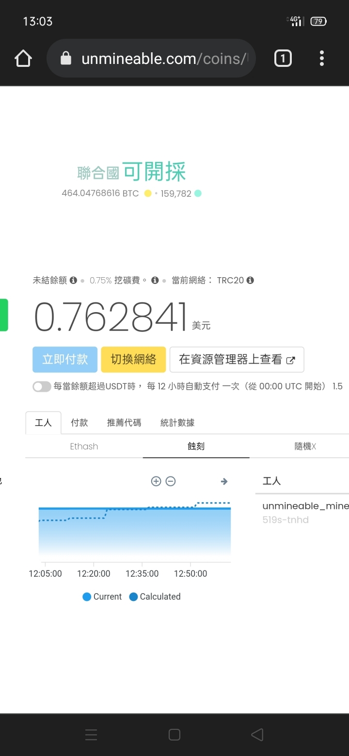Click the 立即付款 button
Viewport: 349px width, 756px height.
coord(65,359)
